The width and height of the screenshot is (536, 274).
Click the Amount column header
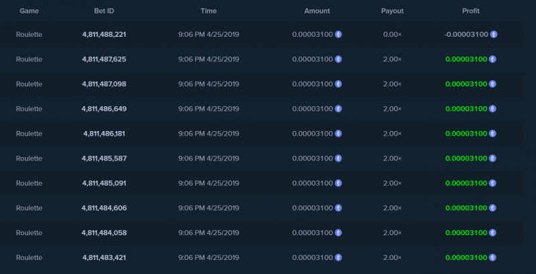click(x=317, y=11)
